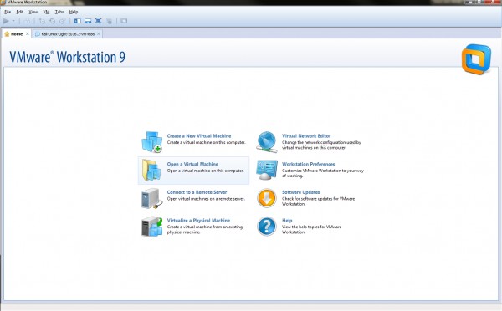Click the Open a Virtual Machine folder icon
502x311 pixels.
[x=151, y=171]
